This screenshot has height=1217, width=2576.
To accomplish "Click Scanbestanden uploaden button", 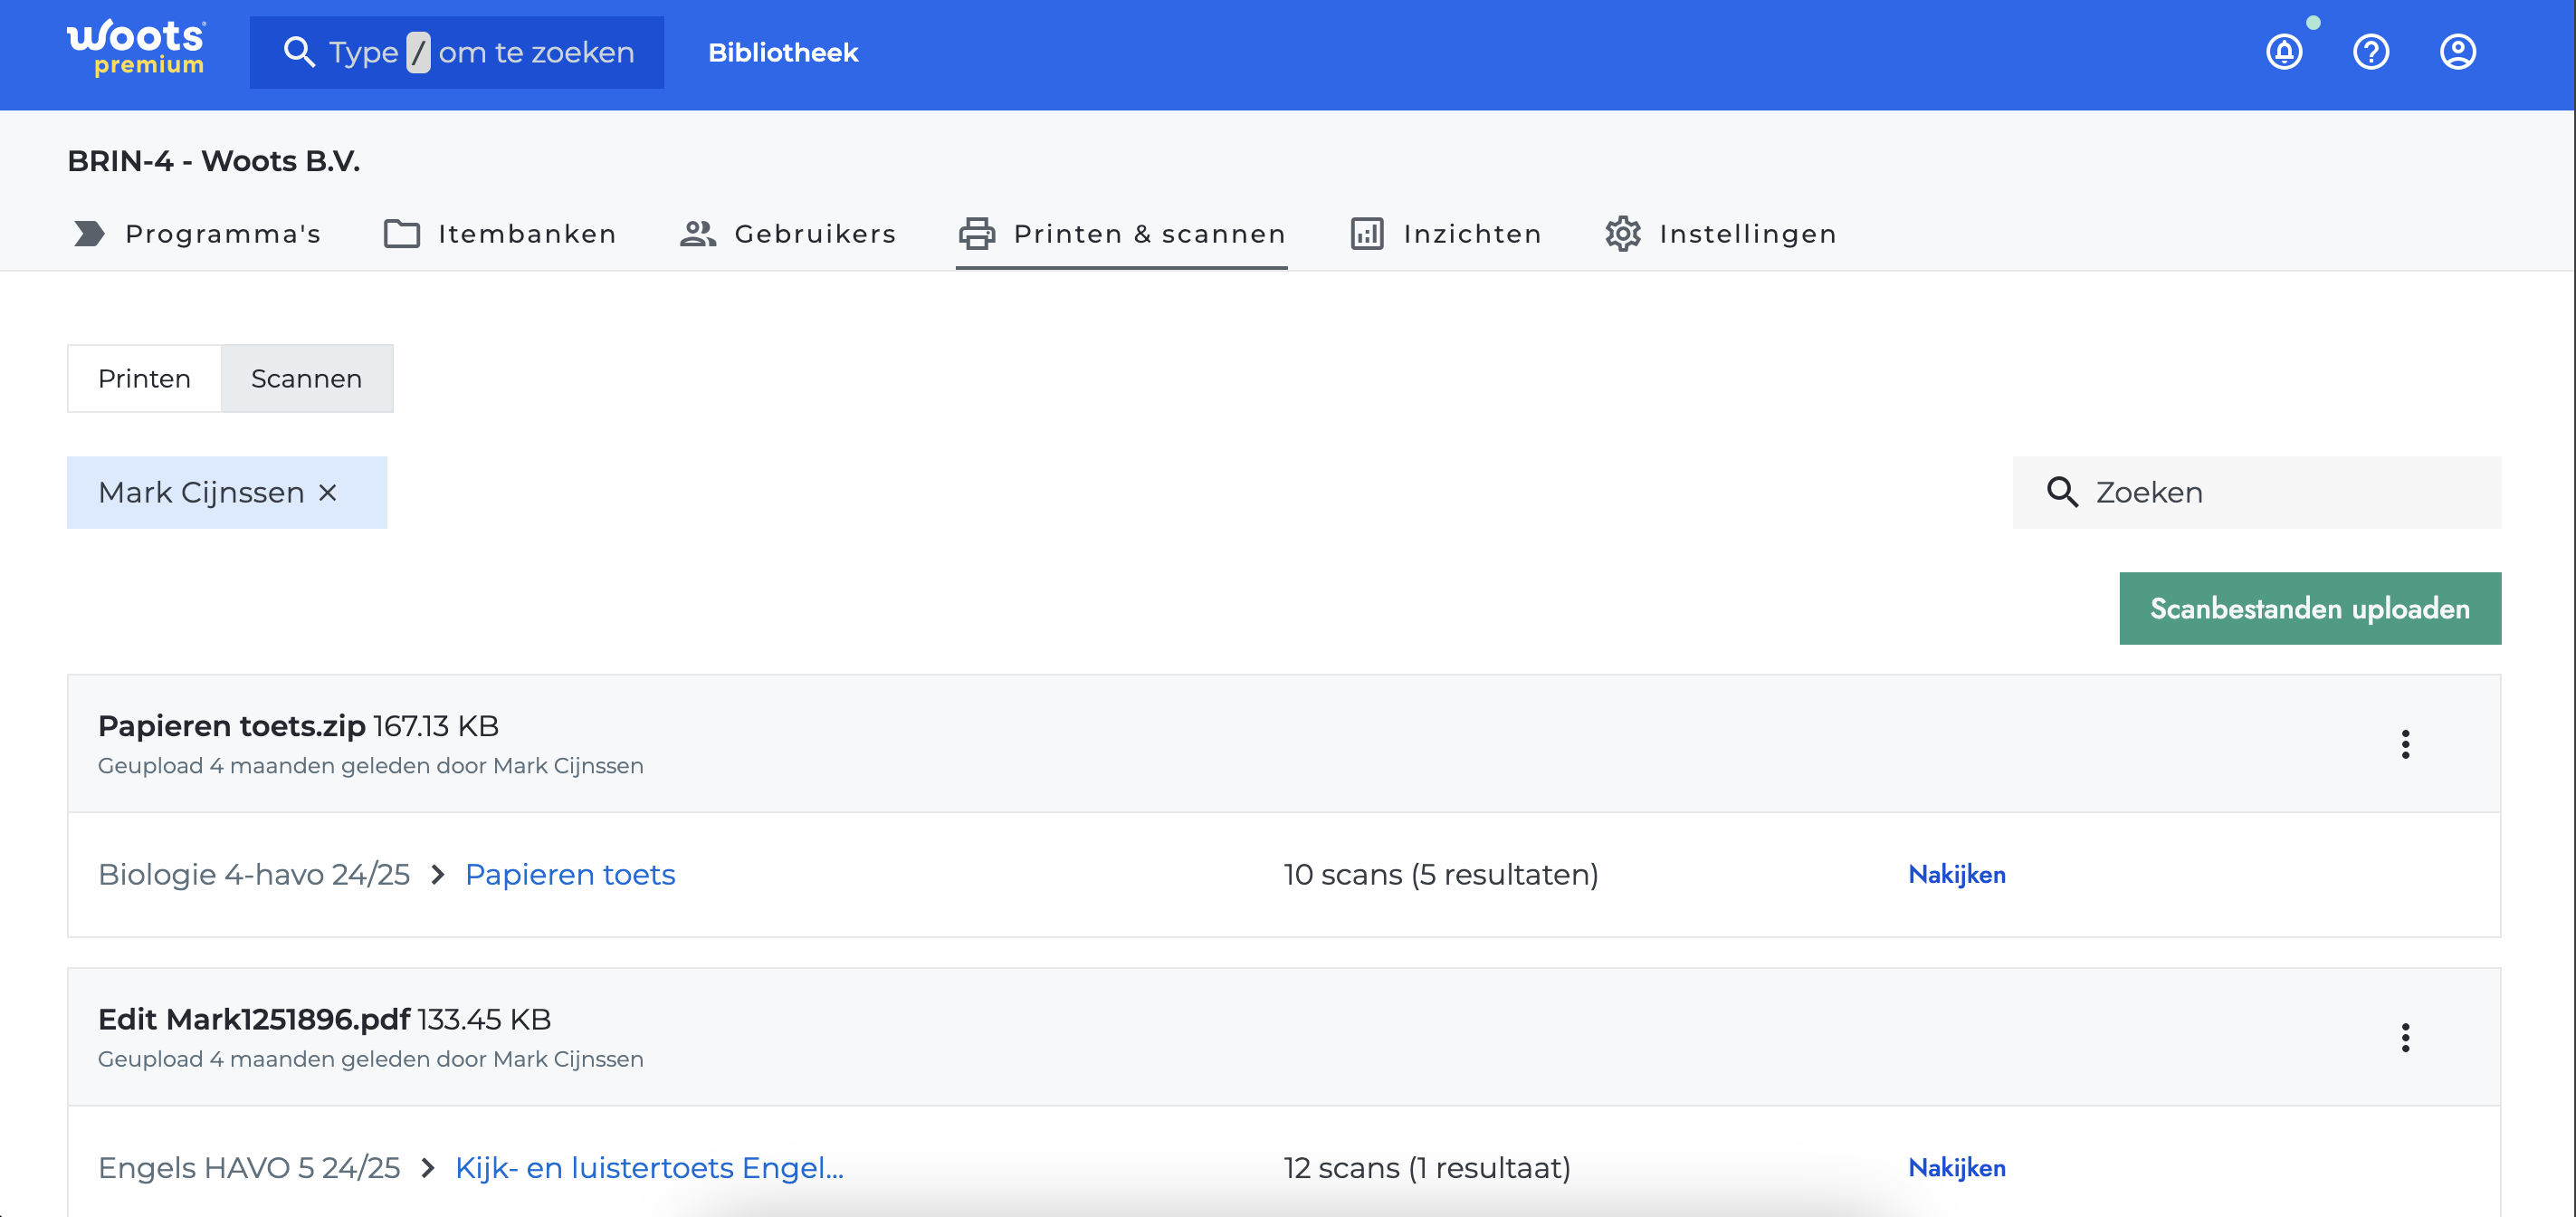I will click(x=2309, y=608).
